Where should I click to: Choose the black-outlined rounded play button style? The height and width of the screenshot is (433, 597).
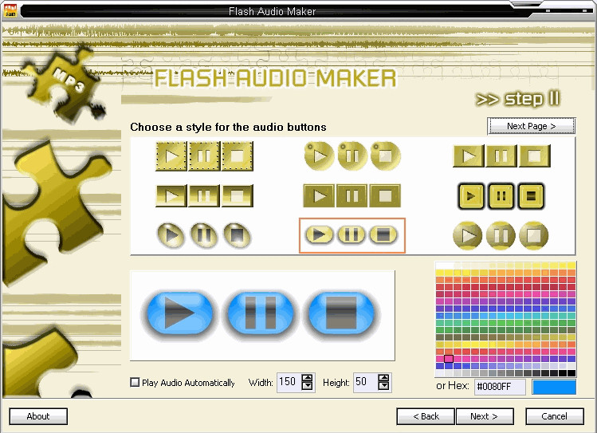[471, 196]
